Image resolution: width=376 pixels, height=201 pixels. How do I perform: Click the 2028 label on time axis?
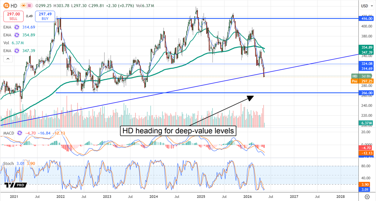[x=341, y=196]
